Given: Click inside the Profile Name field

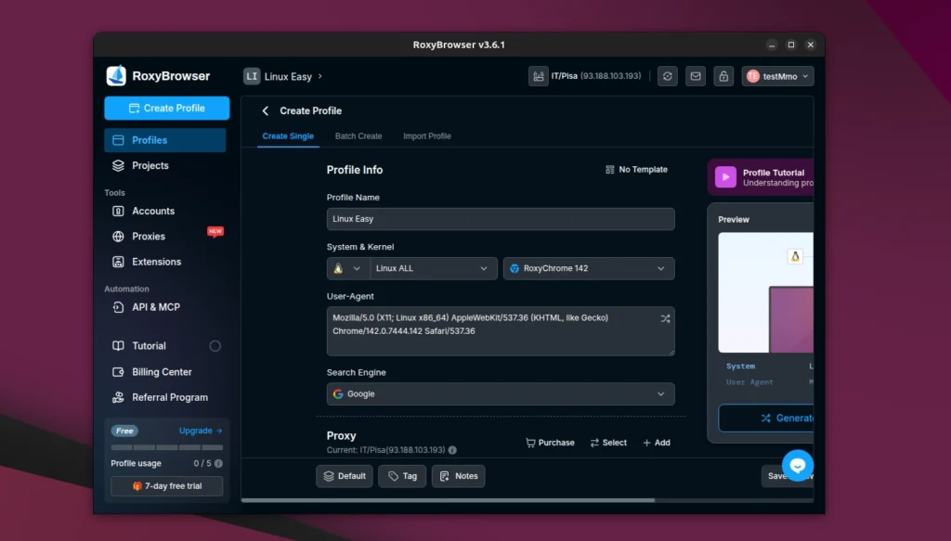Looking at the screenshot, I should pos(501,219).
